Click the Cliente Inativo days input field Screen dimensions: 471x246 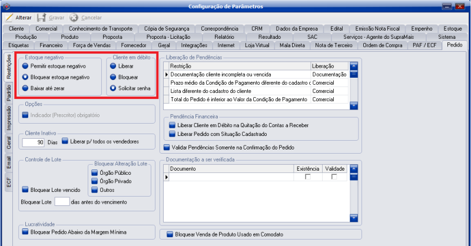(x=33, y=142)
